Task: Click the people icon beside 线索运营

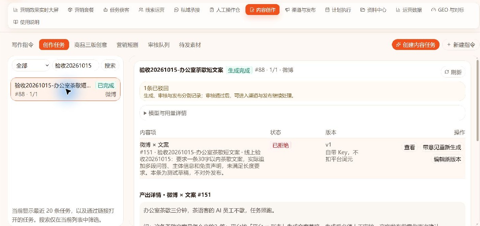Action: tap(141, 10)
